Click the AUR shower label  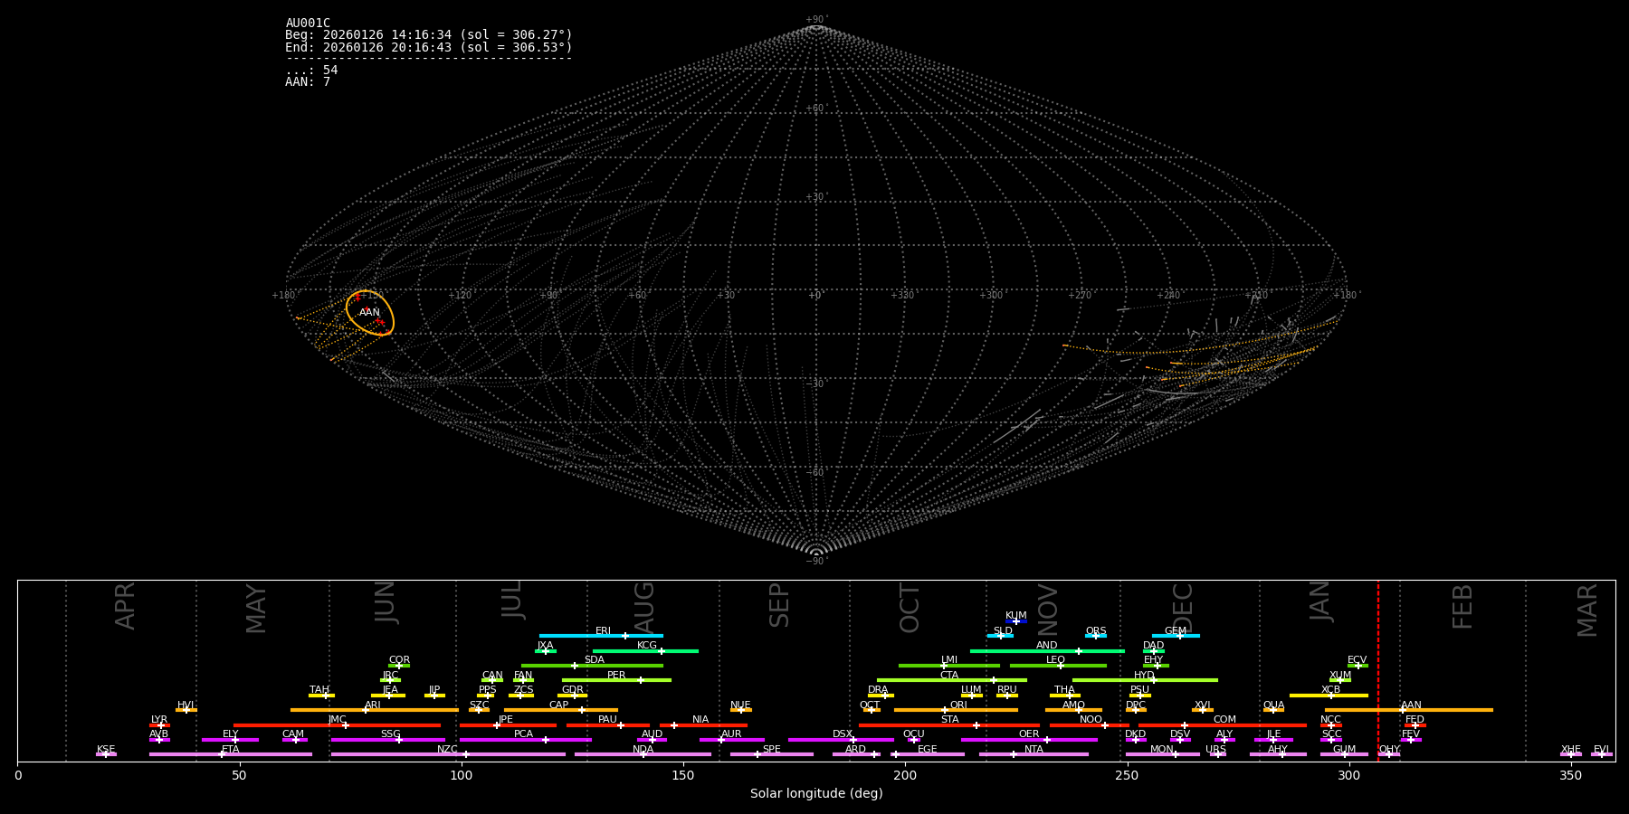(731, 734)
